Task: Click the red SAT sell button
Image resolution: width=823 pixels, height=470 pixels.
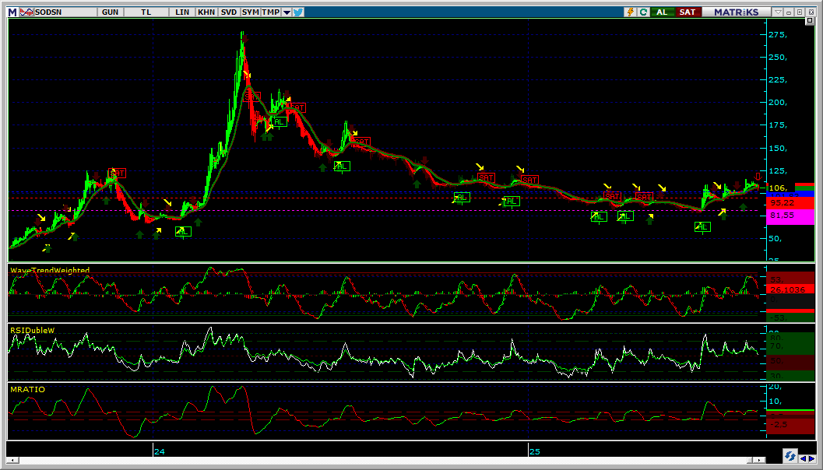Action: (688, 12)
